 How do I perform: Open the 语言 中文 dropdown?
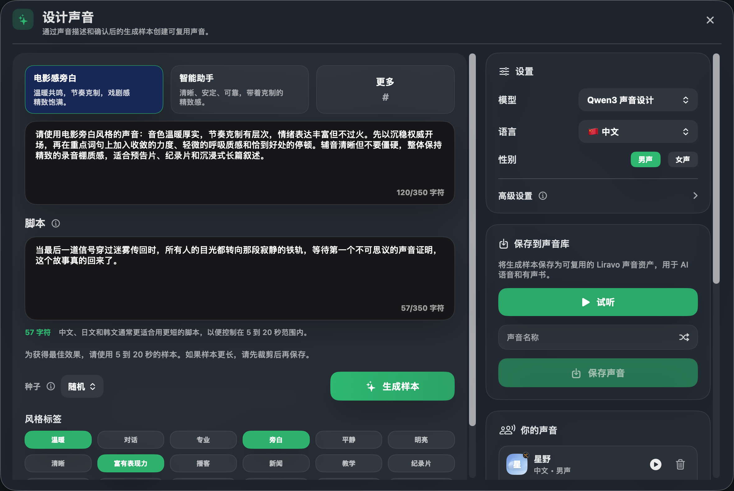[x=638, y=131]
